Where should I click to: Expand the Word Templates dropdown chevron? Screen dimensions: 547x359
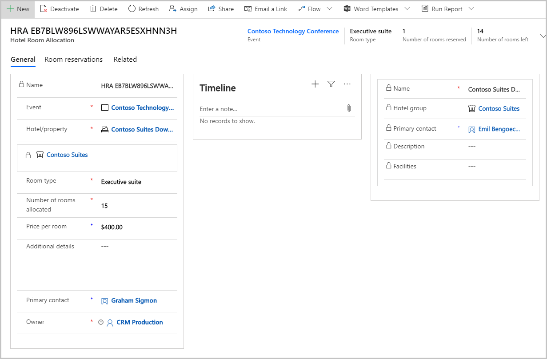[x=407, y=9]
